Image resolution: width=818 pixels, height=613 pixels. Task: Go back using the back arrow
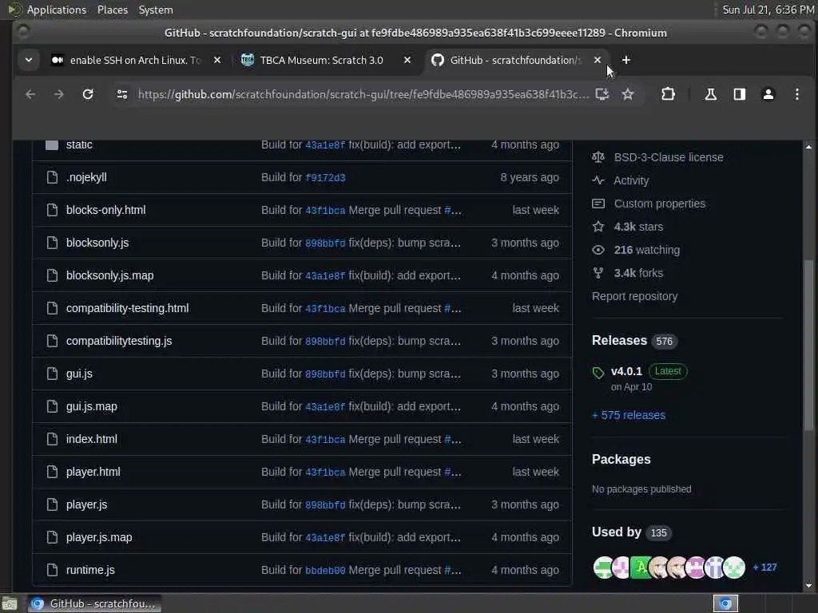(x=30, y=94)
